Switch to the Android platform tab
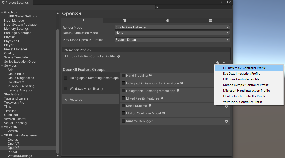The height and width of the screenshot is (158, 285). tap(168, 21)
